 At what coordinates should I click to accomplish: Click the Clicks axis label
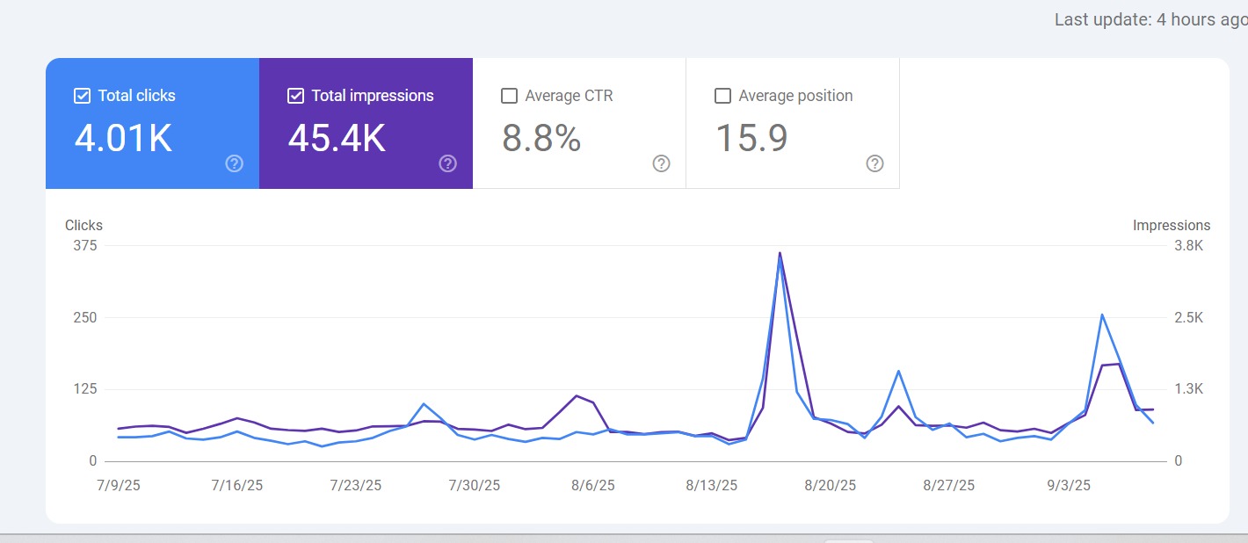point(83,225)
